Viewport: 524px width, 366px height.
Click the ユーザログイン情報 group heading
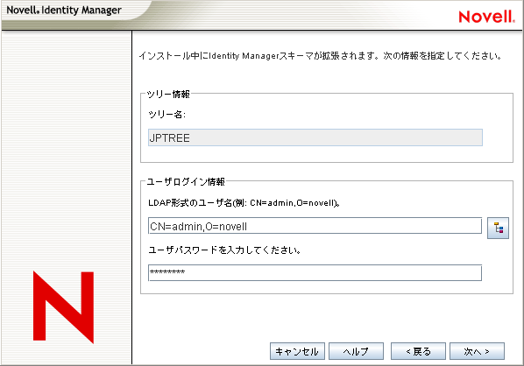pyautogui.click(x=186, y=181)
